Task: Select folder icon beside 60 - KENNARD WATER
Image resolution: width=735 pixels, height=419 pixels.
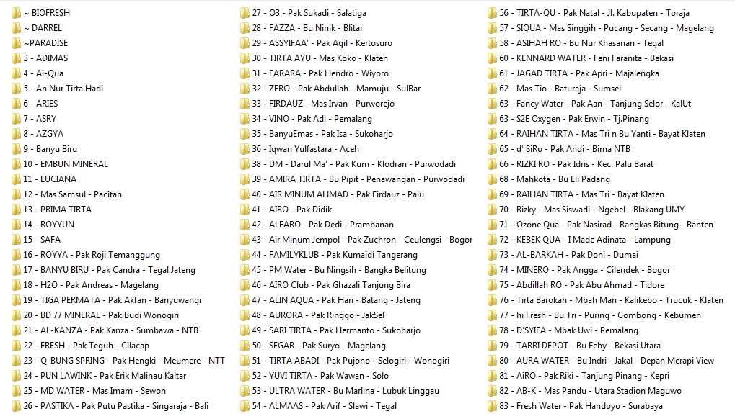Action: coord(492,58)
